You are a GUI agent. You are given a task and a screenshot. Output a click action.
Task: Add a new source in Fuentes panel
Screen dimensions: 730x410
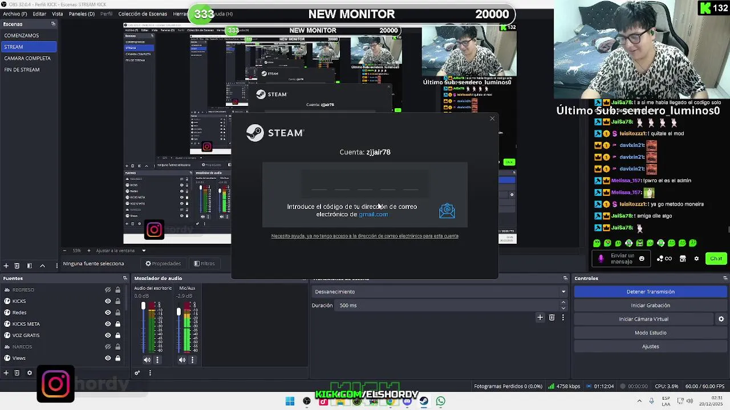6,373
